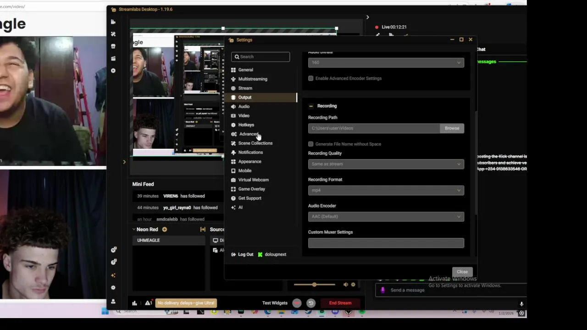Click the Settings dialog vertical scrollbar

tap(476, 163)
